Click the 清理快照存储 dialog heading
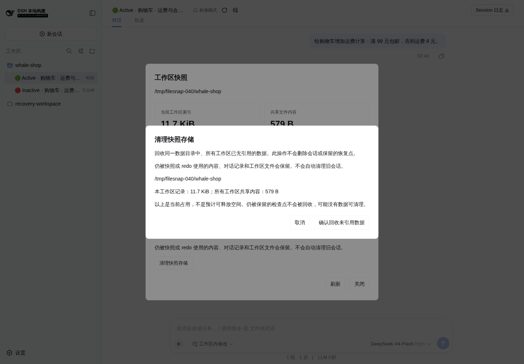This screenshot has width=524, height=364. [174, 139]
